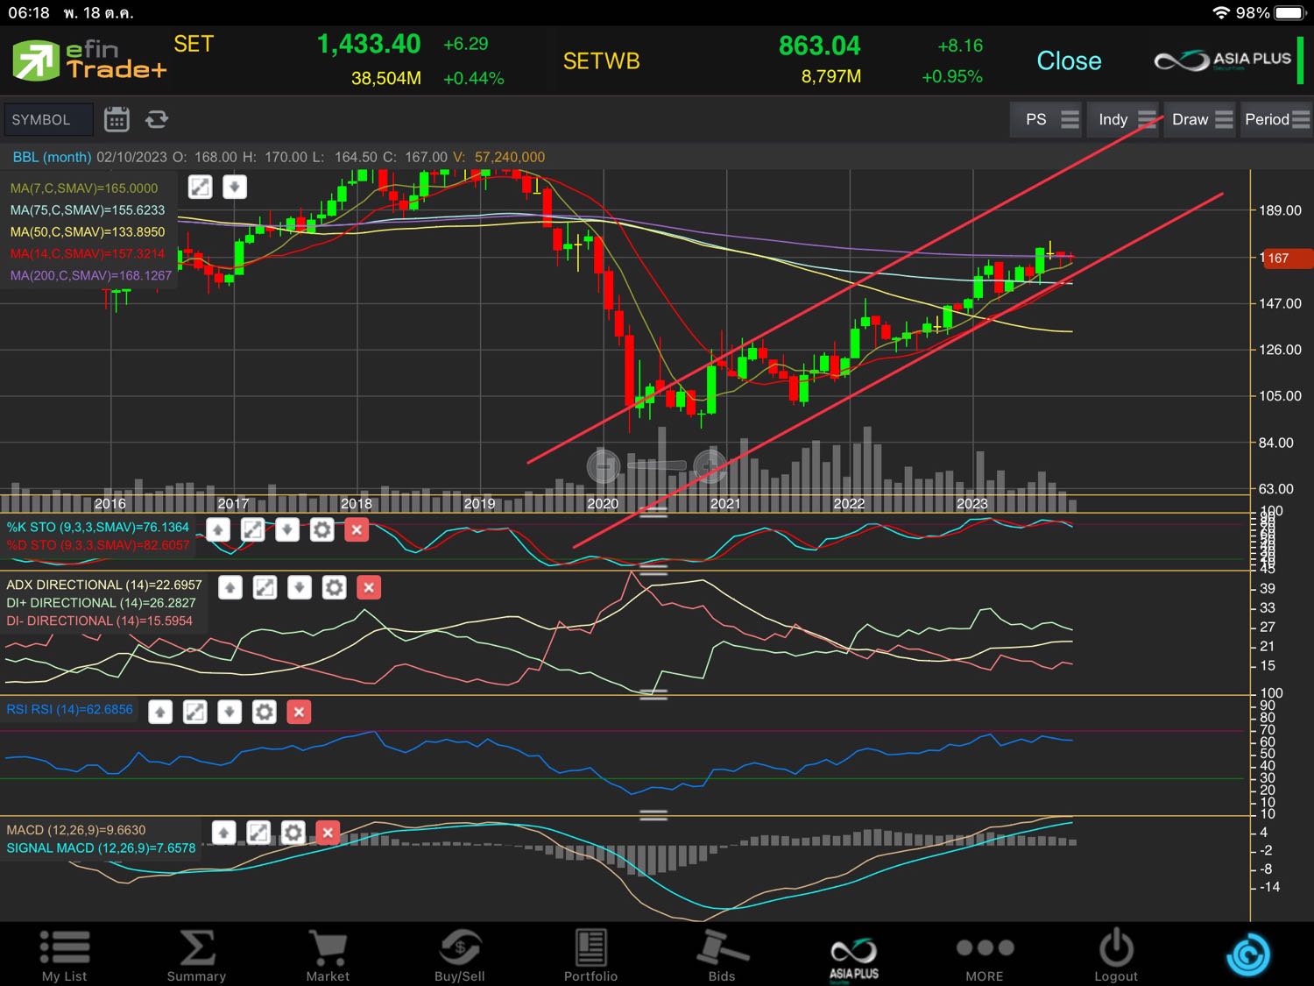Open the Draw tools dropdown
Screen dimensions: 1314x986
(1200, 119)
